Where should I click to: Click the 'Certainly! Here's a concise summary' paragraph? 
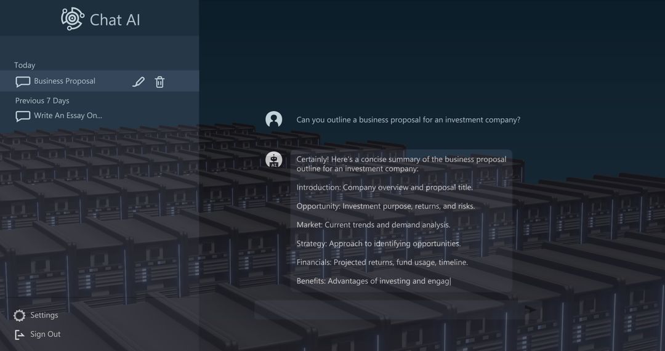401,164
